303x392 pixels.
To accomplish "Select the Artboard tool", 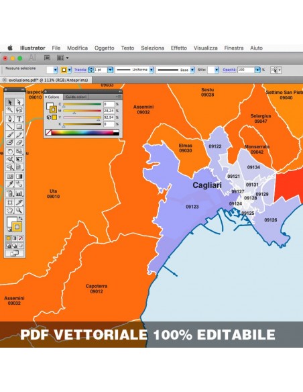I will 10,202.
